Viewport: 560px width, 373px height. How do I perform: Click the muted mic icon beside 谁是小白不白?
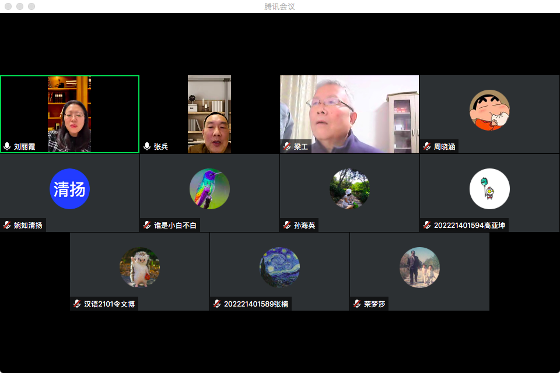click(x=147, y=225)
